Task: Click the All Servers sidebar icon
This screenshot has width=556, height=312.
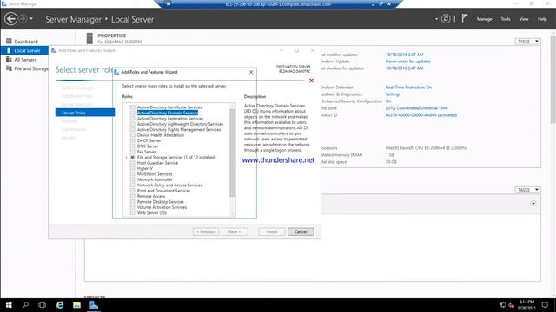Action: tap(9, 60)
